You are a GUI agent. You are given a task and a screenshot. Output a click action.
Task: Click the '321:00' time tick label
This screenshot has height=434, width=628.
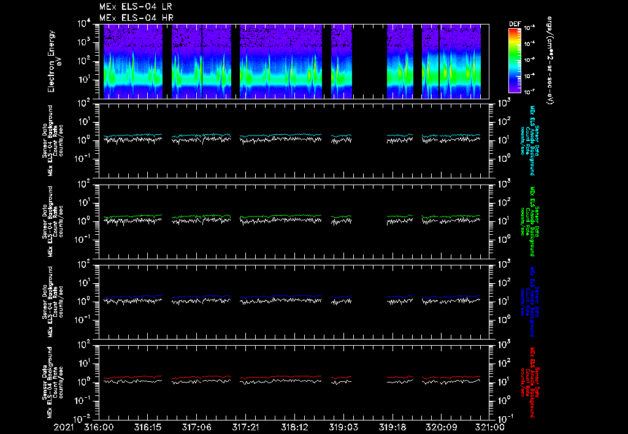489,427
